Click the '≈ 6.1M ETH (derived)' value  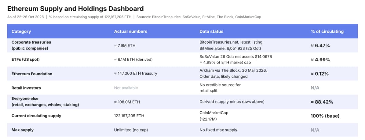(x=133, y=60)
